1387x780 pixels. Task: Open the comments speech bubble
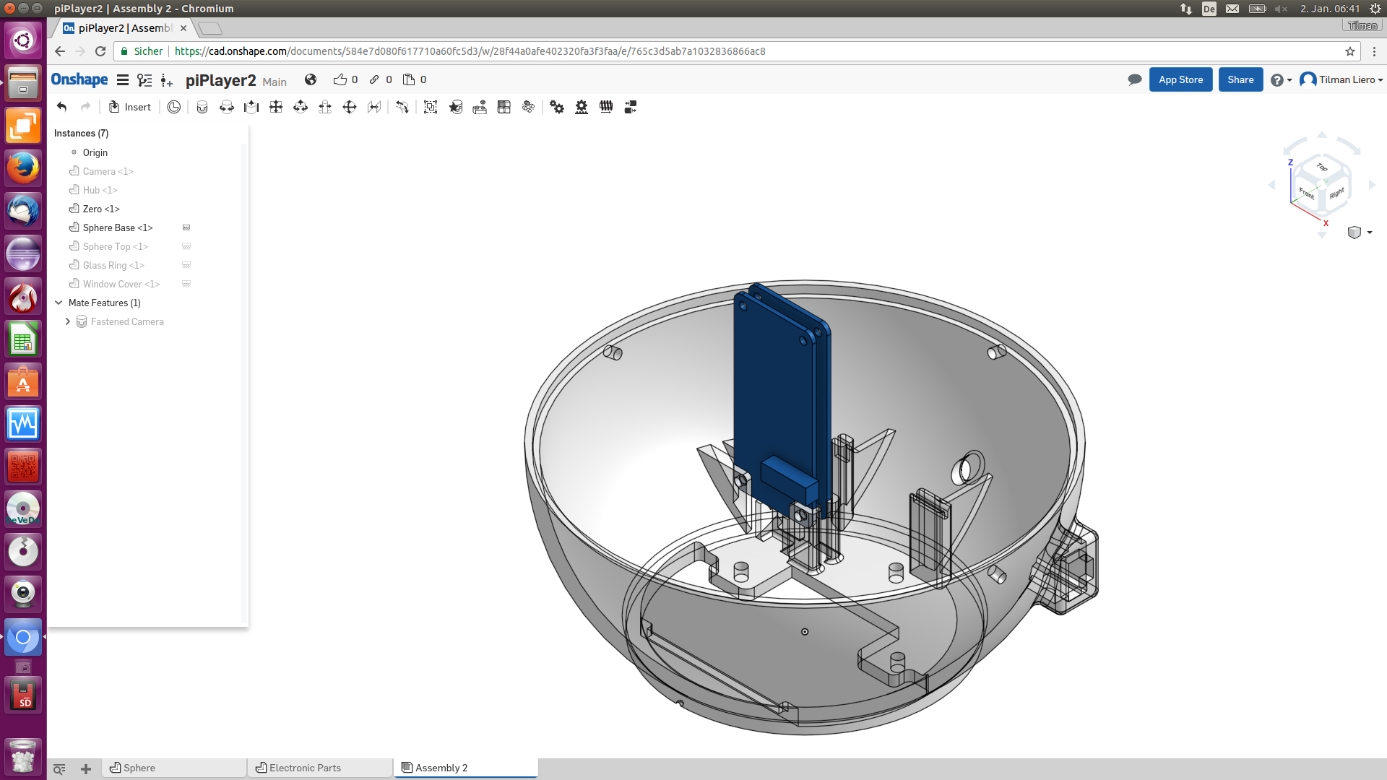1135,79
